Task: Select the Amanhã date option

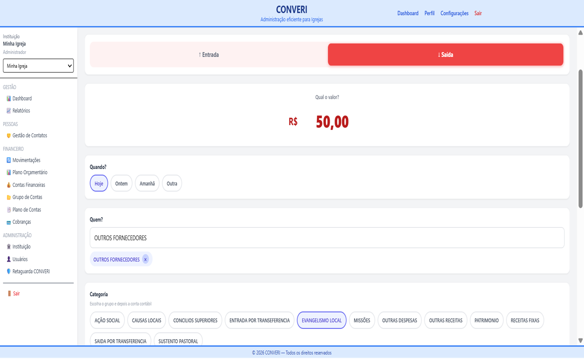Action: tap(147, 183)
